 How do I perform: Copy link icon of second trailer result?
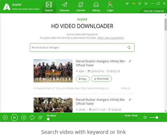[130, 100]
